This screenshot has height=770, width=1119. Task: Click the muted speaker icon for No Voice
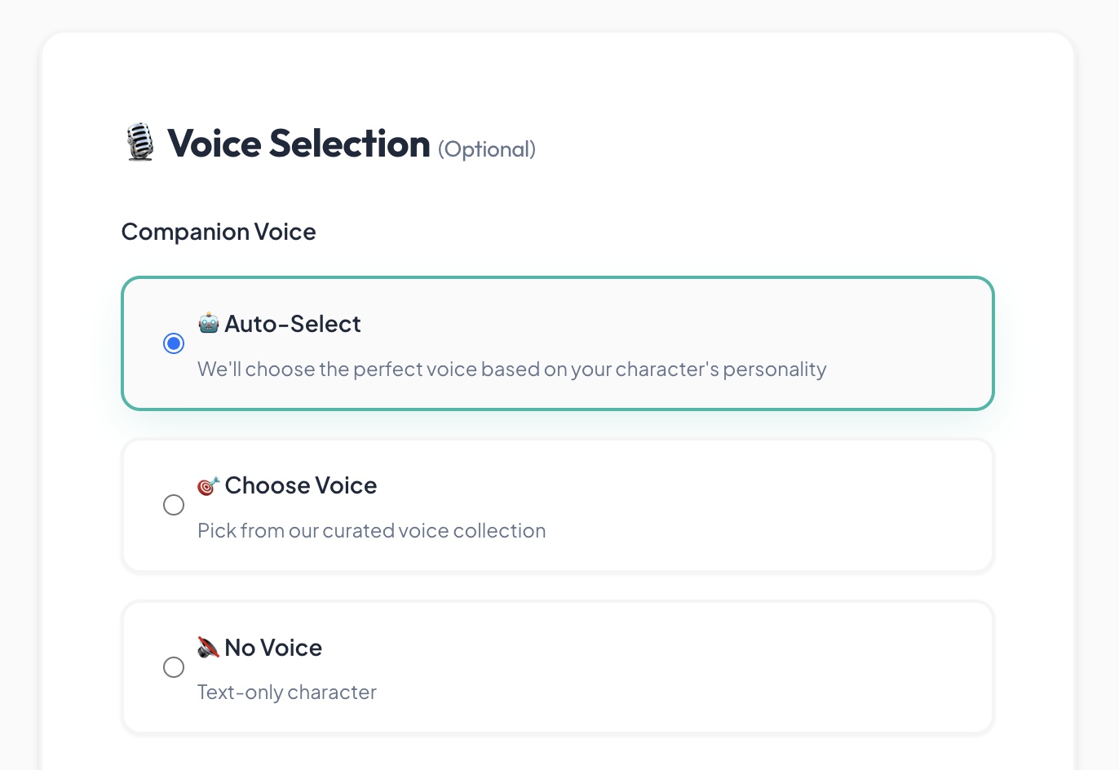click(x=209, y=648)
